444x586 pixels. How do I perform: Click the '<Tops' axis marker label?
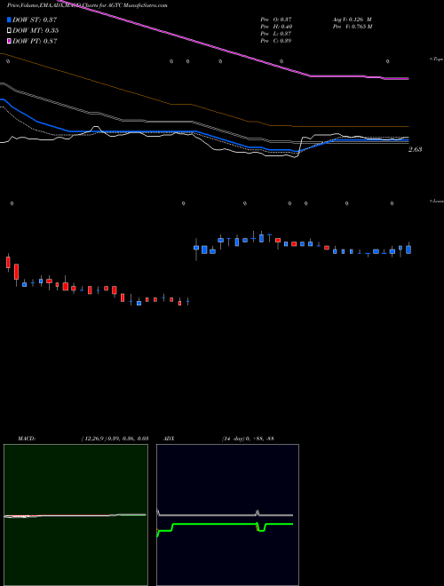[x=437, y=59]
